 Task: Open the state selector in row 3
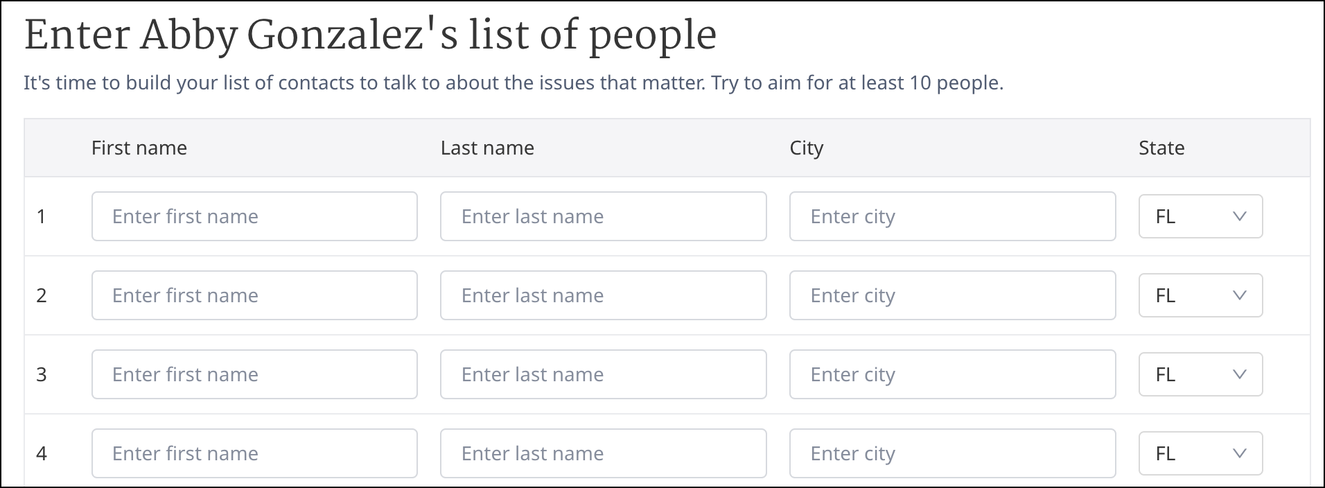coord(1200,374)
